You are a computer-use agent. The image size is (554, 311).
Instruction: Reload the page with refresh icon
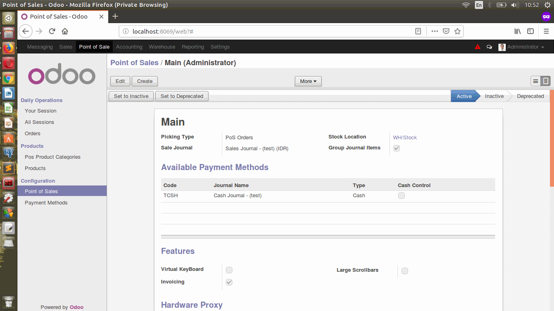52,31
